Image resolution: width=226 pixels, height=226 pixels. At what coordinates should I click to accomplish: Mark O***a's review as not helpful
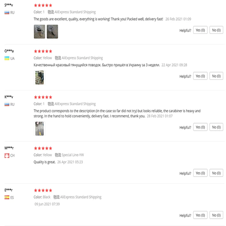pos(216,76)
